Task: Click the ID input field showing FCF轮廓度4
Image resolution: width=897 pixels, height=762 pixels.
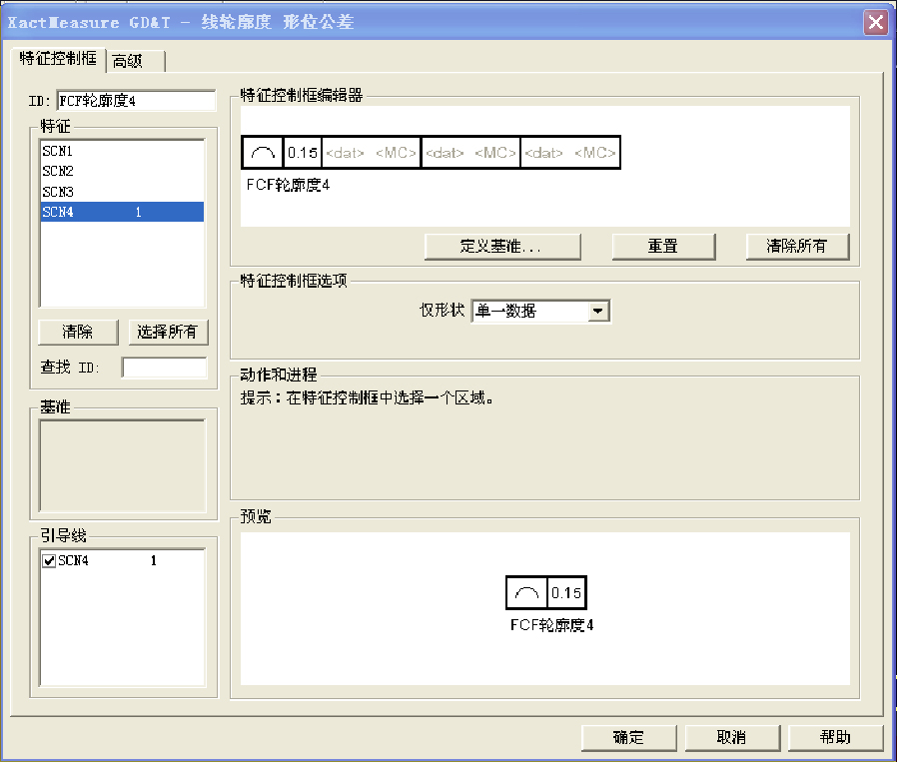Action: [x=136, y=100]
